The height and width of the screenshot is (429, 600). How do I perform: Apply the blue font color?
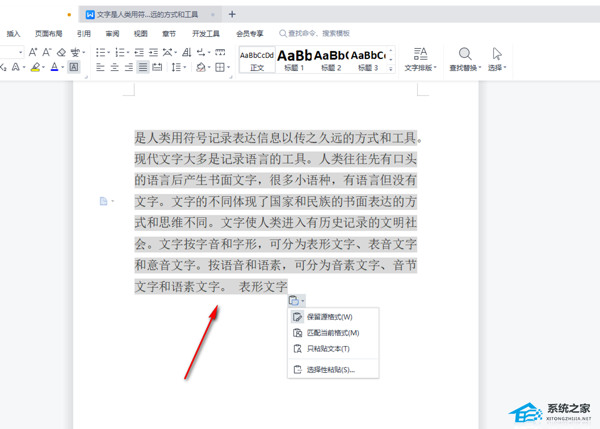[x=54, y=68]
